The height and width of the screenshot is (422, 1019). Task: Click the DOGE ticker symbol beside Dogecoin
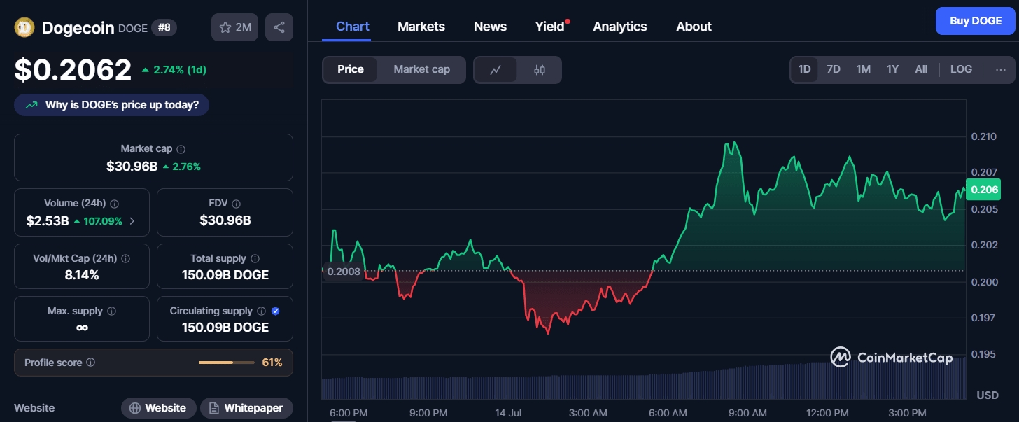click(133, 28)
